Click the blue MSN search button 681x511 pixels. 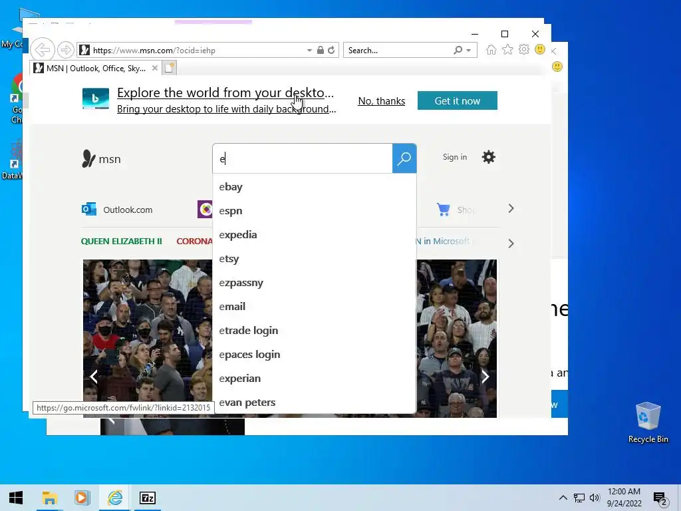coord(404,158)
